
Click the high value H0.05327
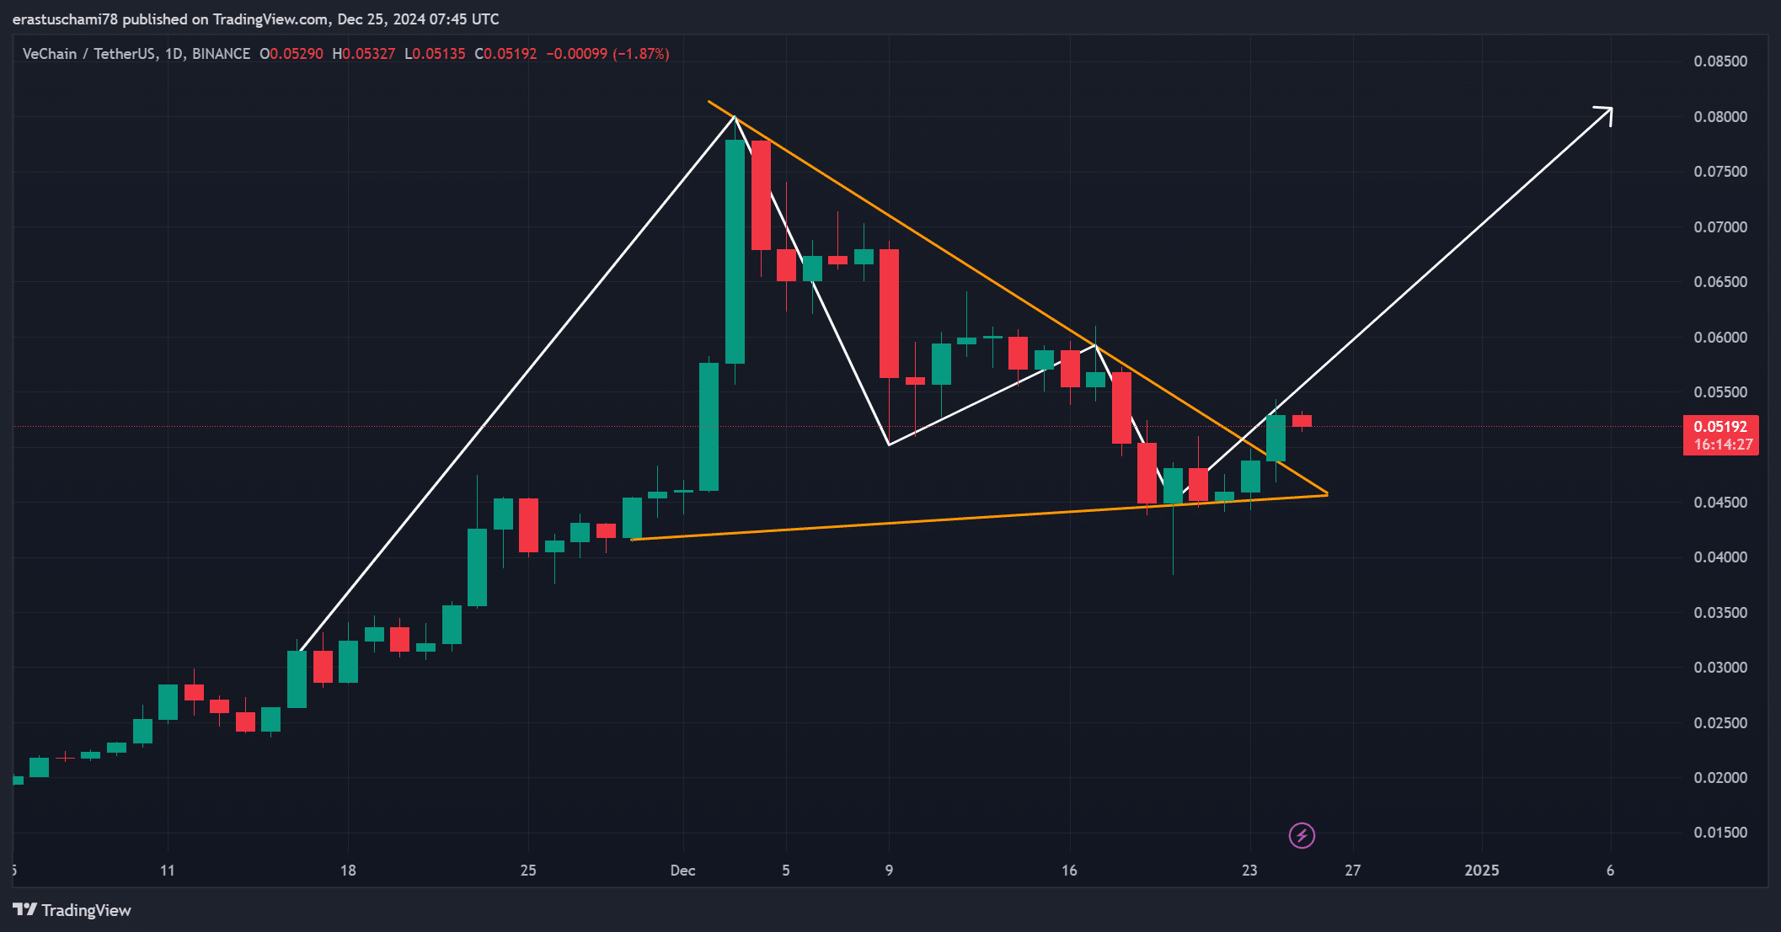364,54
